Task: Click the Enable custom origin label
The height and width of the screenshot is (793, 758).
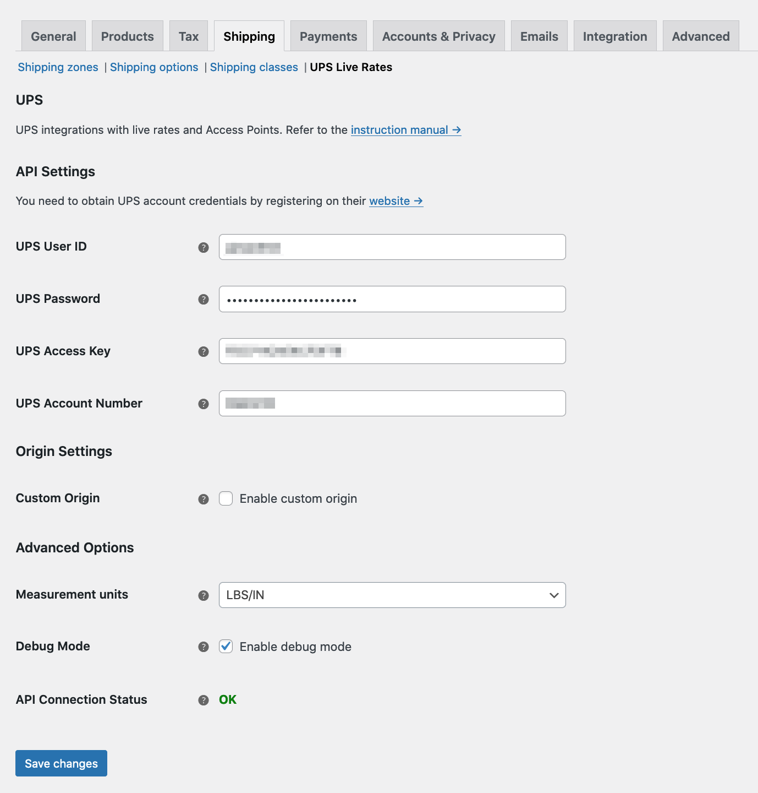Action: [x=298, y=498]
